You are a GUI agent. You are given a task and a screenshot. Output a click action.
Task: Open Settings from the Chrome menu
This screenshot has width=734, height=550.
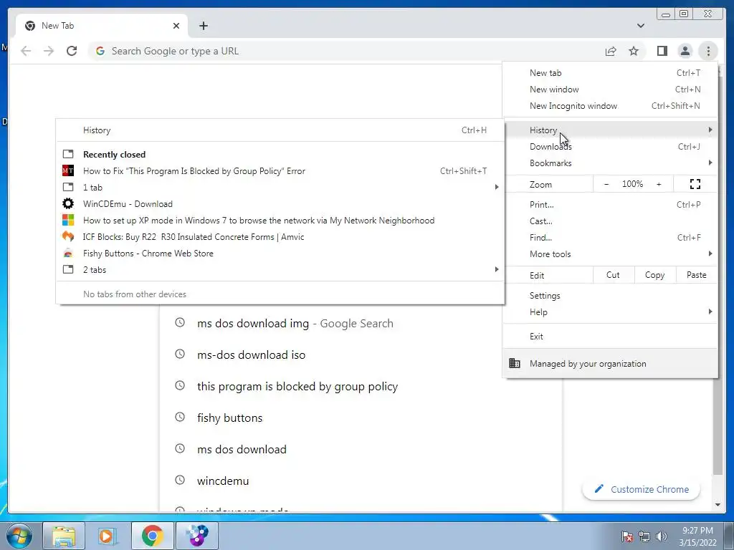[610, 296]
